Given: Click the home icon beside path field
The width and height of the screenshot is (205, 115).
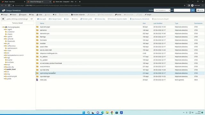Looking at the screenshot, I should point(3,19).
